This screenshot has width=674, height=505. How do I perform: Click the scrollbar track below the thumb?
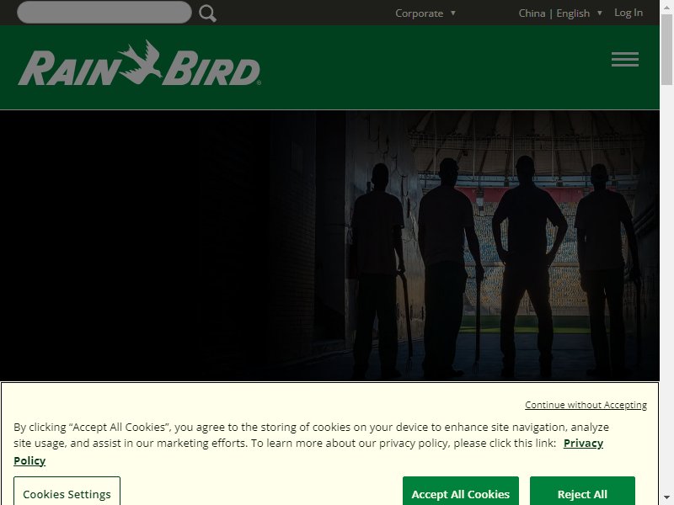point(666,288)
